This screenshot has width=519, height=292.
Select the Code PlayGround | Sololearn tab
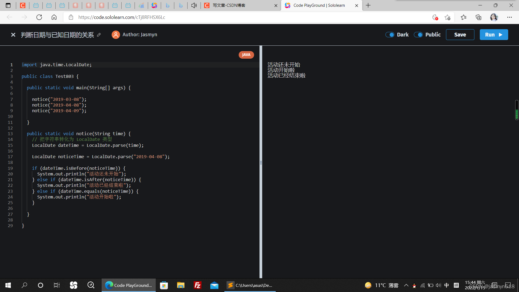pos(322,5)
